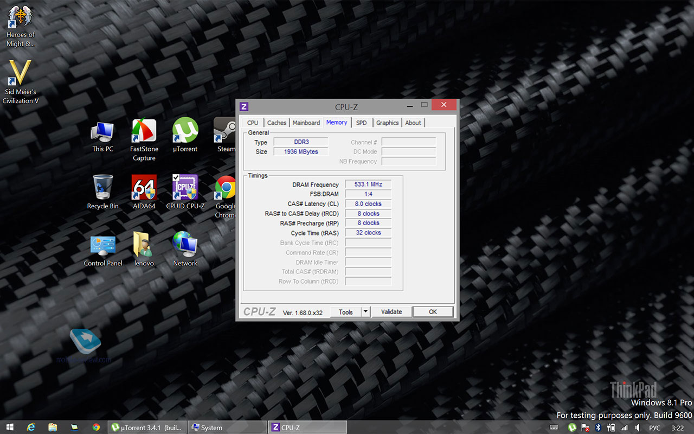
Task: Select the Memory tab
Action: tap(337, 123)
